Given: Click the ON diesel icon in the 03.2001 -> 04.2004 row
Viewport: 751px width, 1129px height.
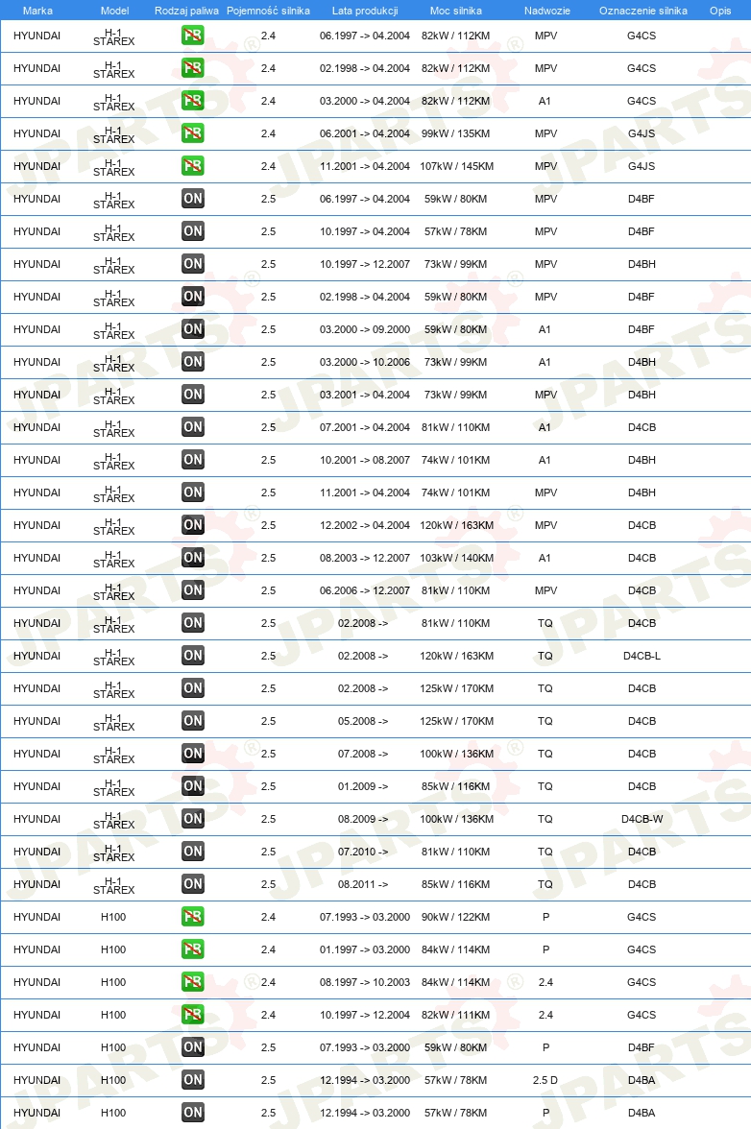Looking at the screenshot, I should (192, 395).
